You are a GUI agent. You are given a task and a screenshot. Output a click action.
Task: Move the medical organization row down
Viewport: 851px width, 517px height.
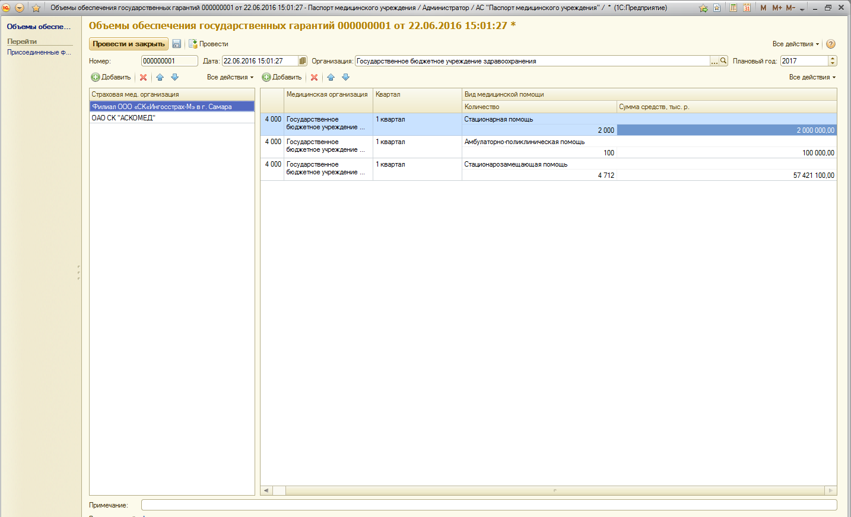(x=345, y=77)
